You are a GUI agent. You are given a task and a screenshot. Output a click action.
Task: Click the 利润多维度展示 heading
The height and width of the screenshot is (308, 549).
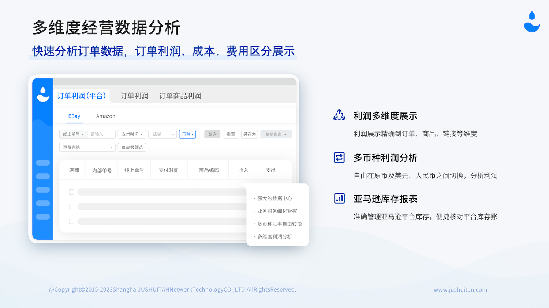[385, 116]
